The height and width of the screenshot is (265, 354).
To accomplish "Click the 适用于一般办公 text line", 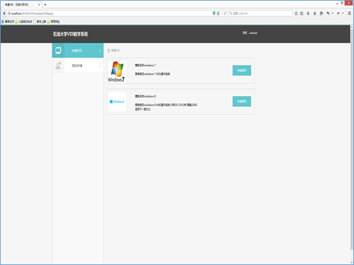I will click(143, 110).
